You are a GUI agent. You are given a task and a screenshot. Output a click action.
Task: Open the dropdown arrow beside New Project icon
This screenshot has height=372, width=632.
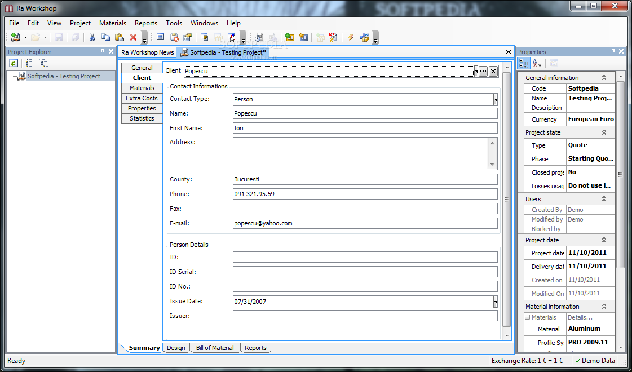coord(25,38)
